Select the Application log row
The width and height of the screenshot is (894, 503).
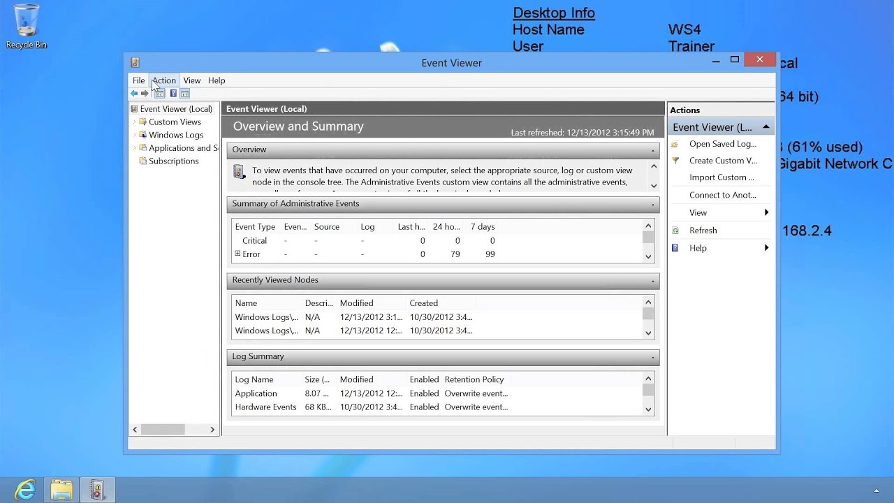437,393
